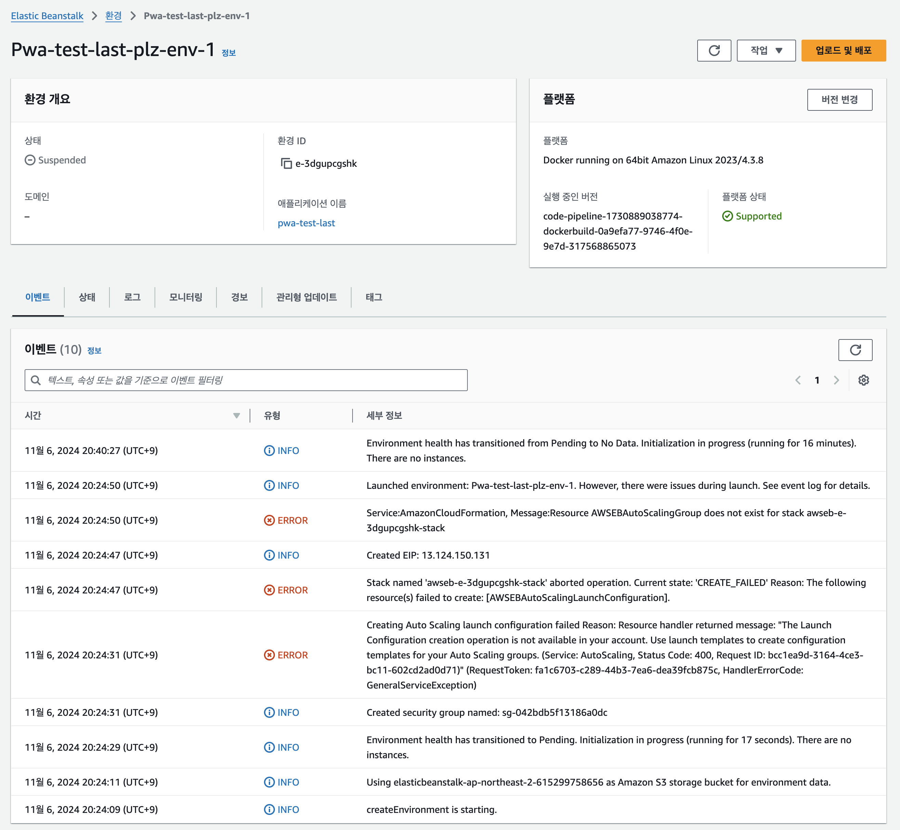Click the environment refresh icon button
This screenshot has width=900, height=830.
(714, 50)
